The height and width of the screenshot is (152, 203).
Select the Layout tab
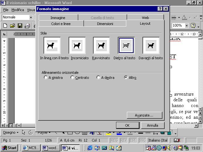point(145,23)
